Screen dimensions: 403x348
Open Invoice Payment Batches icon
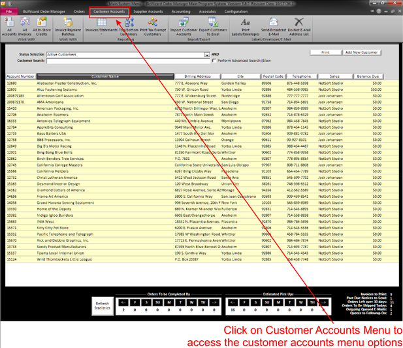pyautogui.click(x=68, y=27)
